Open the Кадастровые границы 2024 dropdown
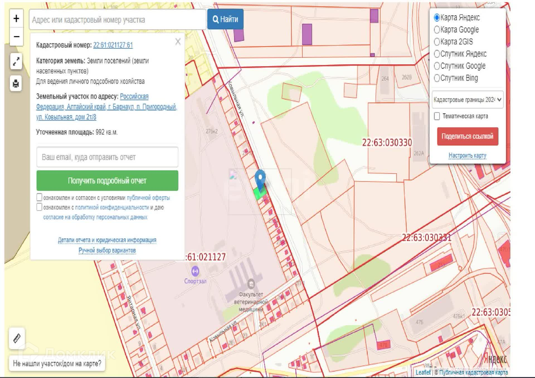535x378 pixels. click(467, 100)
